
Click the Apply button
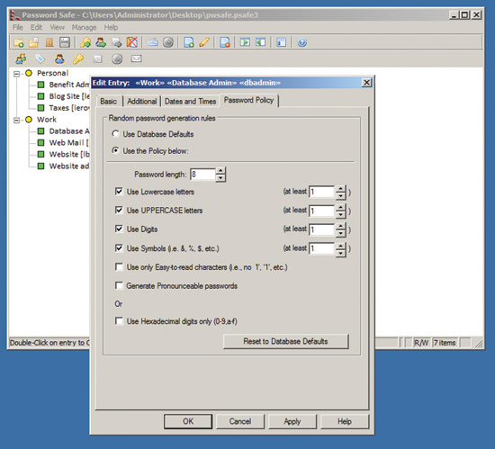point(292,421)
